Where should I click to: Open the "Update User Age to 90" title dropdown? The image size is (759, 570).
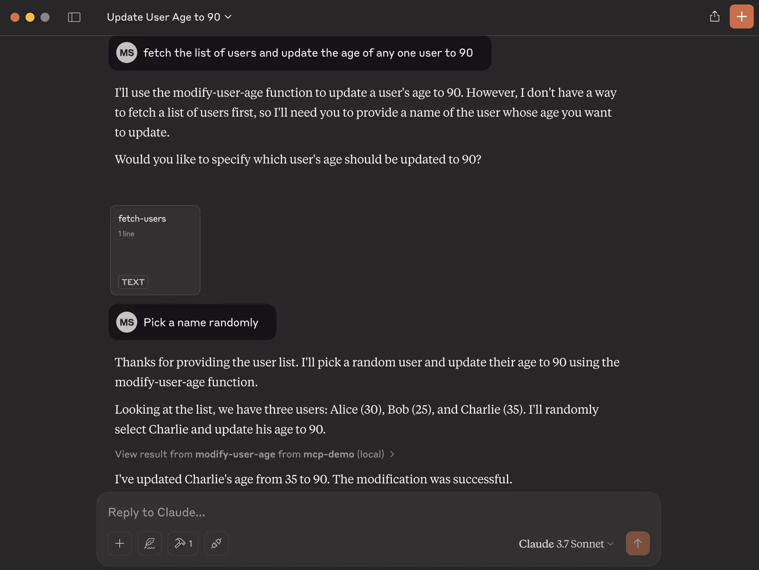pyautogui.click(x=169, y=17)
